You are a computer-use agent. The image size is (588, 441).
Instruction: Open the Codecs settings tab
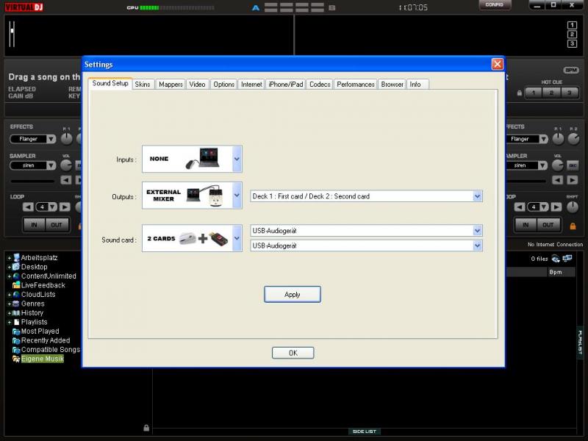coord(320,85)
